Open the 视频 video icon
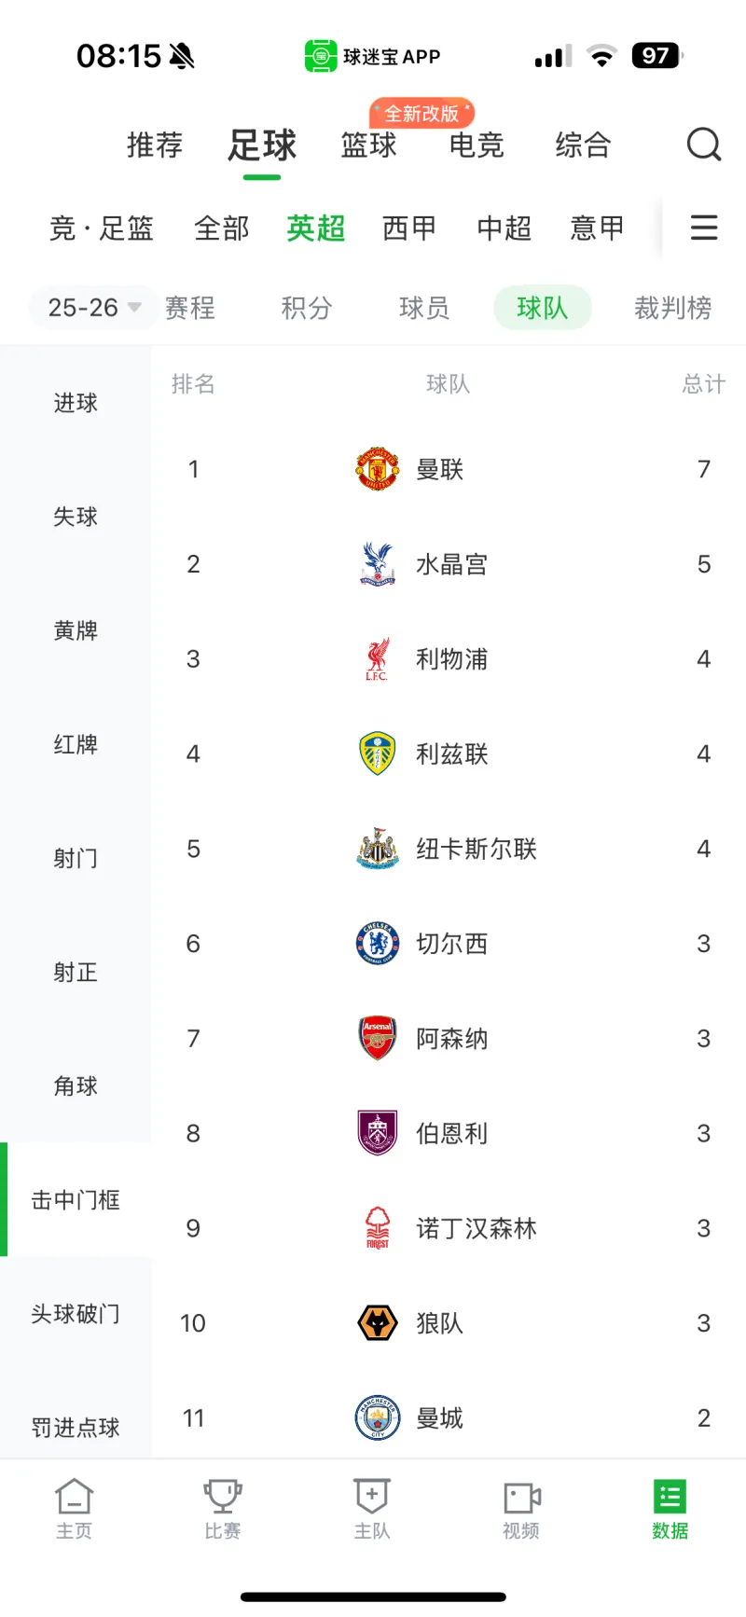The width and height of the screenshot is (746, 1617). tap(521, 1498)
